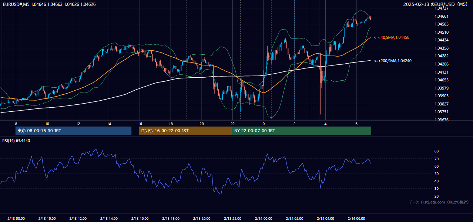Click the bottom time label 2/14 02:00
The height and width of the screenshot is (222, 473).
pyautogui.click(x=294, y=218)
